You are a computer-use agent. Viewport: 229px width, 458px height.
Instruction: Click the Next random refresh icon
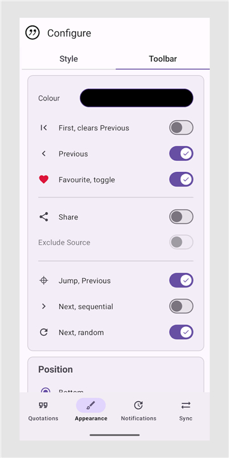point(44,332)
